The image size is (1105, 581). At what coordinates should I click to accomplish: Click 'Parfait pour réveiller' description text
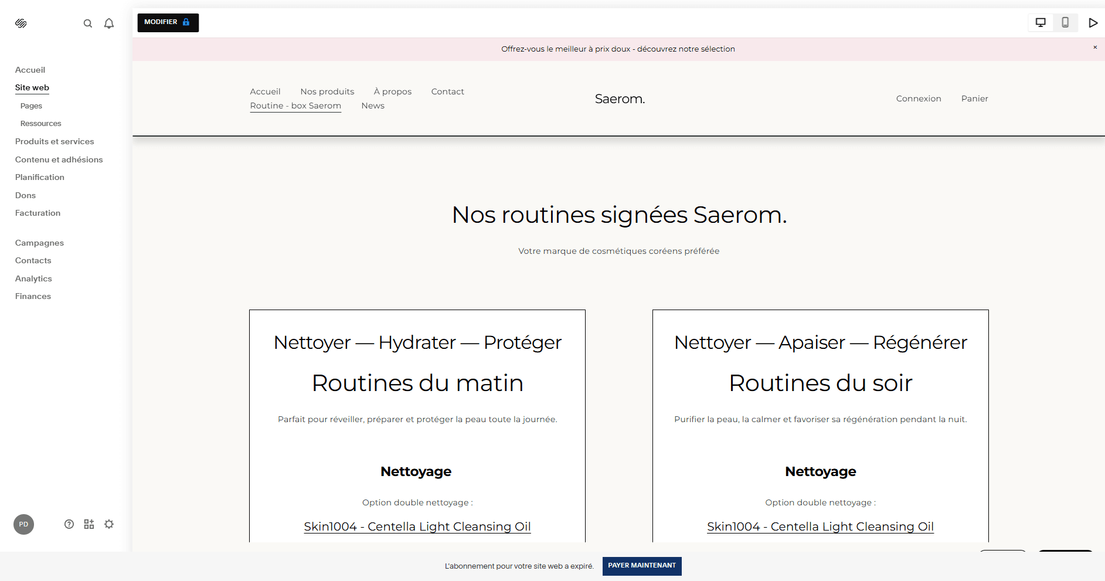(x=417, y=419)
